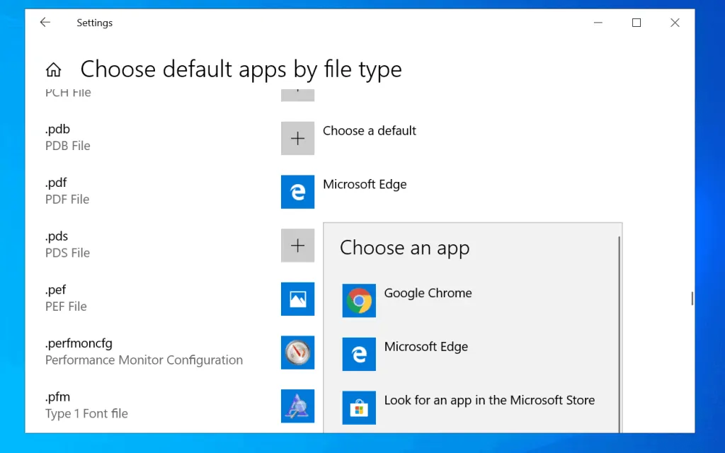
Task: Select the Microsoft Edge icon in popup
Action: (x=359, y=354)
